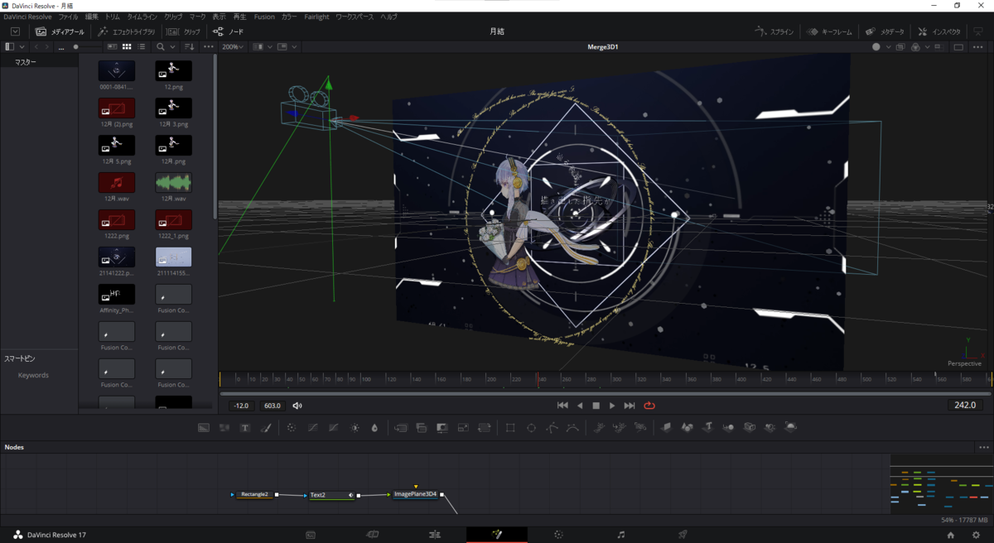The height and width of the screenshot is (543, 994).
Task: Play the composition forward
Action: 612,406
